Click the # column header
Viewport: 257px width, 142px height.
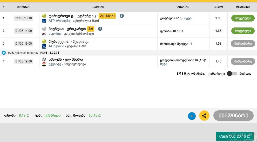[4, 7]
